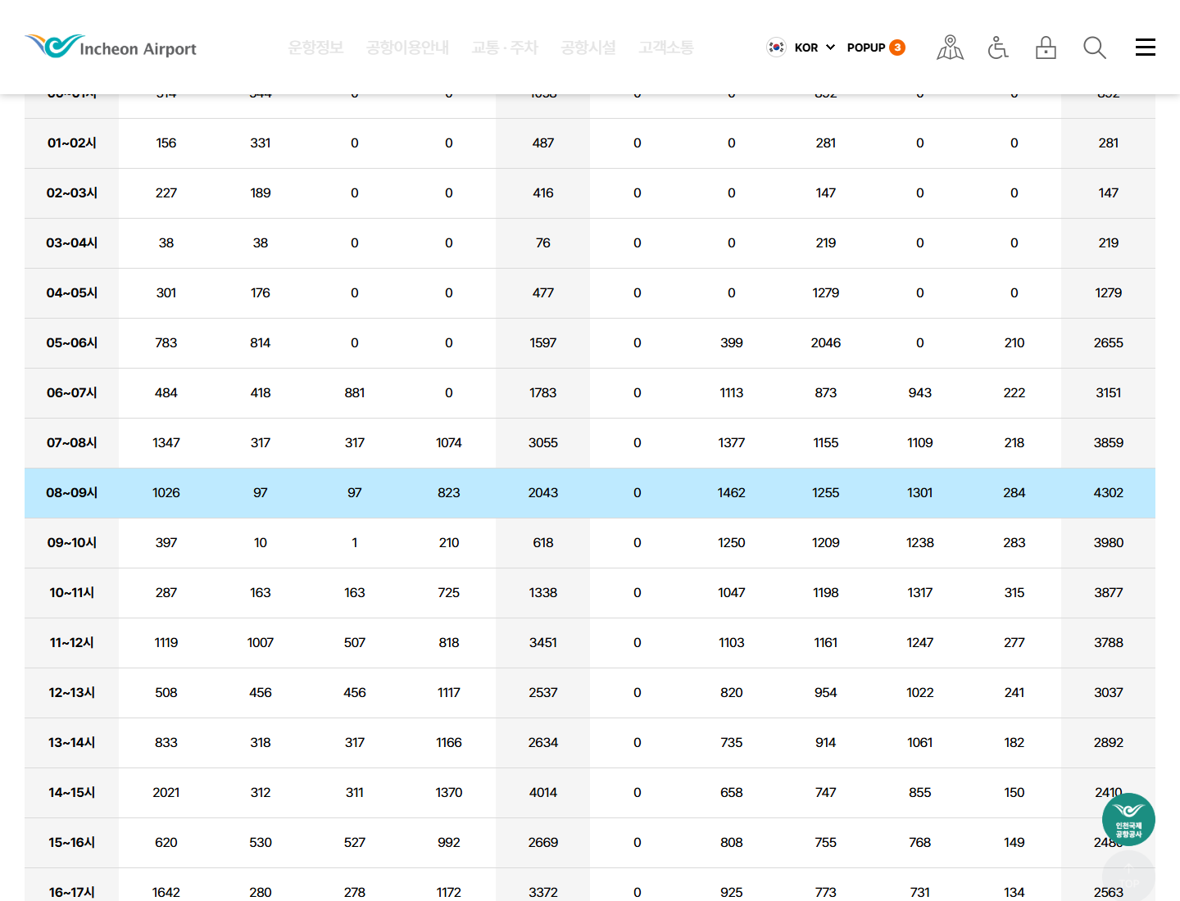The width and height of the screenshot is (1180, 901).
Task: Click value 618 in the 09~10시 row
Action: tap(543, 543)
